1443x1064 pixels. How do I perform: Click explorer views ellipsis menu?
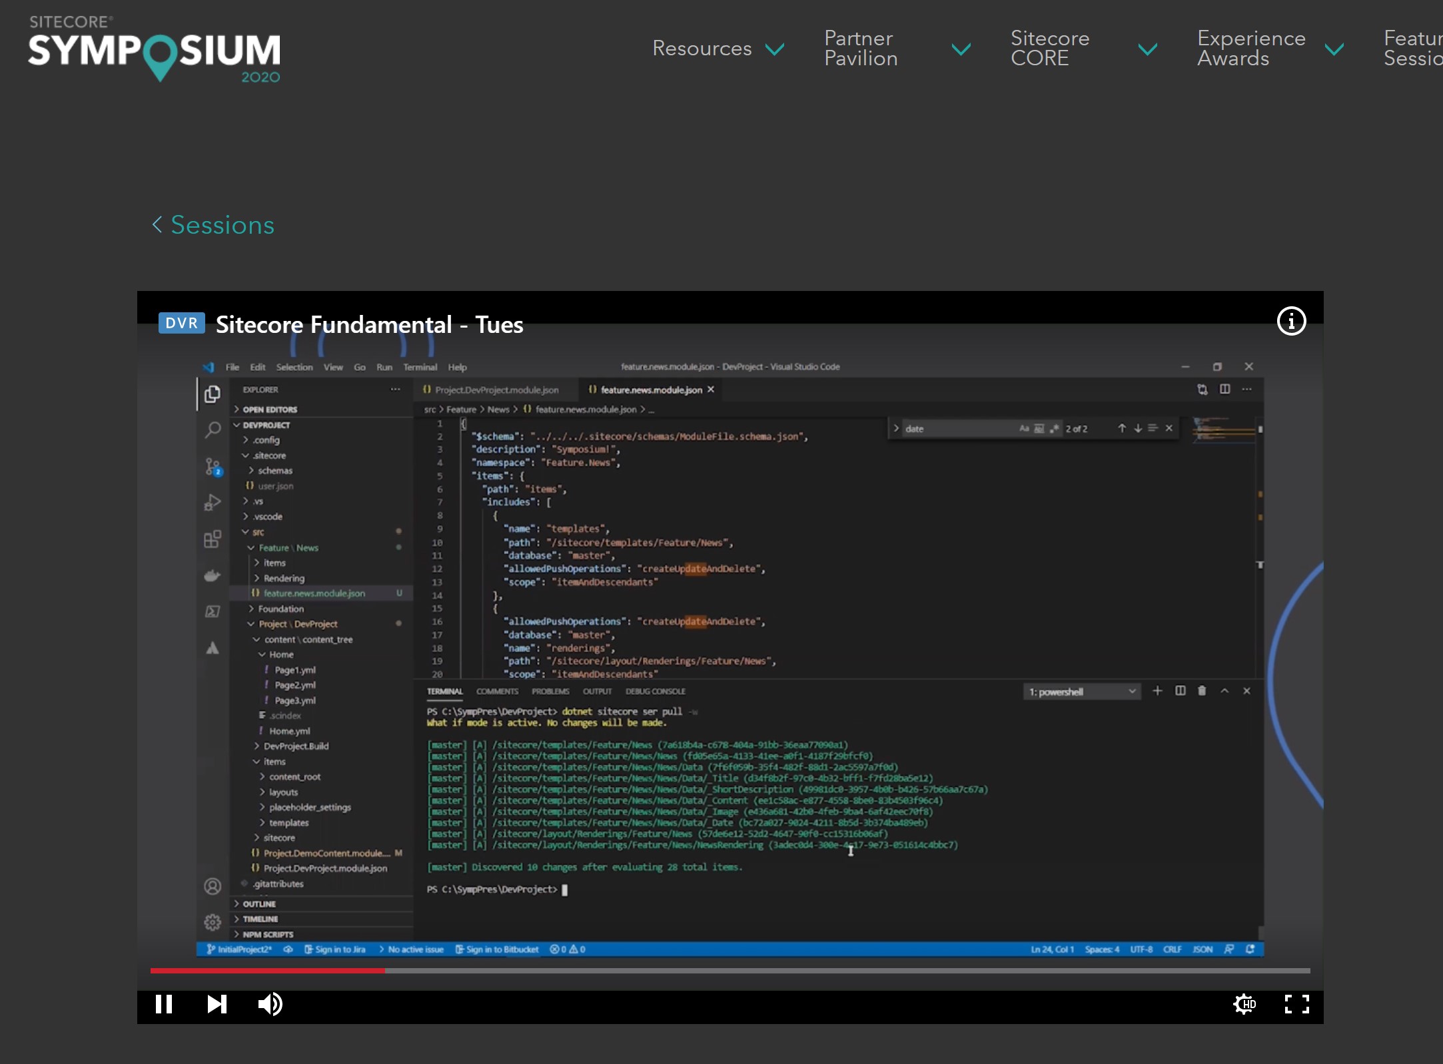pos(395,390)
